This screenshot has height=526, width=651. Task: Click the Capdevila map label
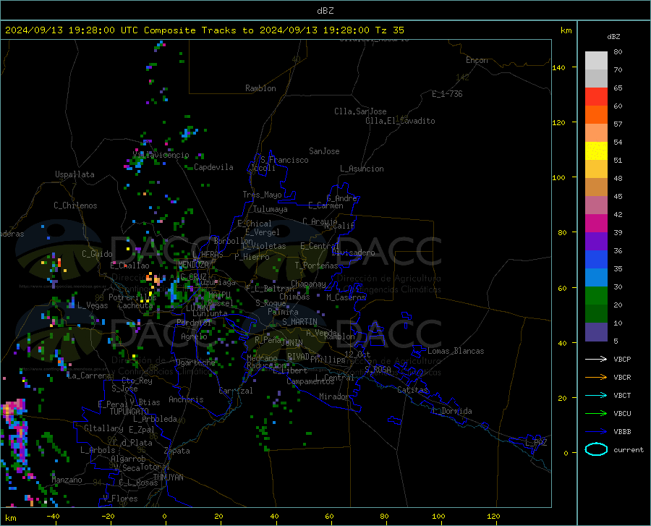tap(213, 167)
